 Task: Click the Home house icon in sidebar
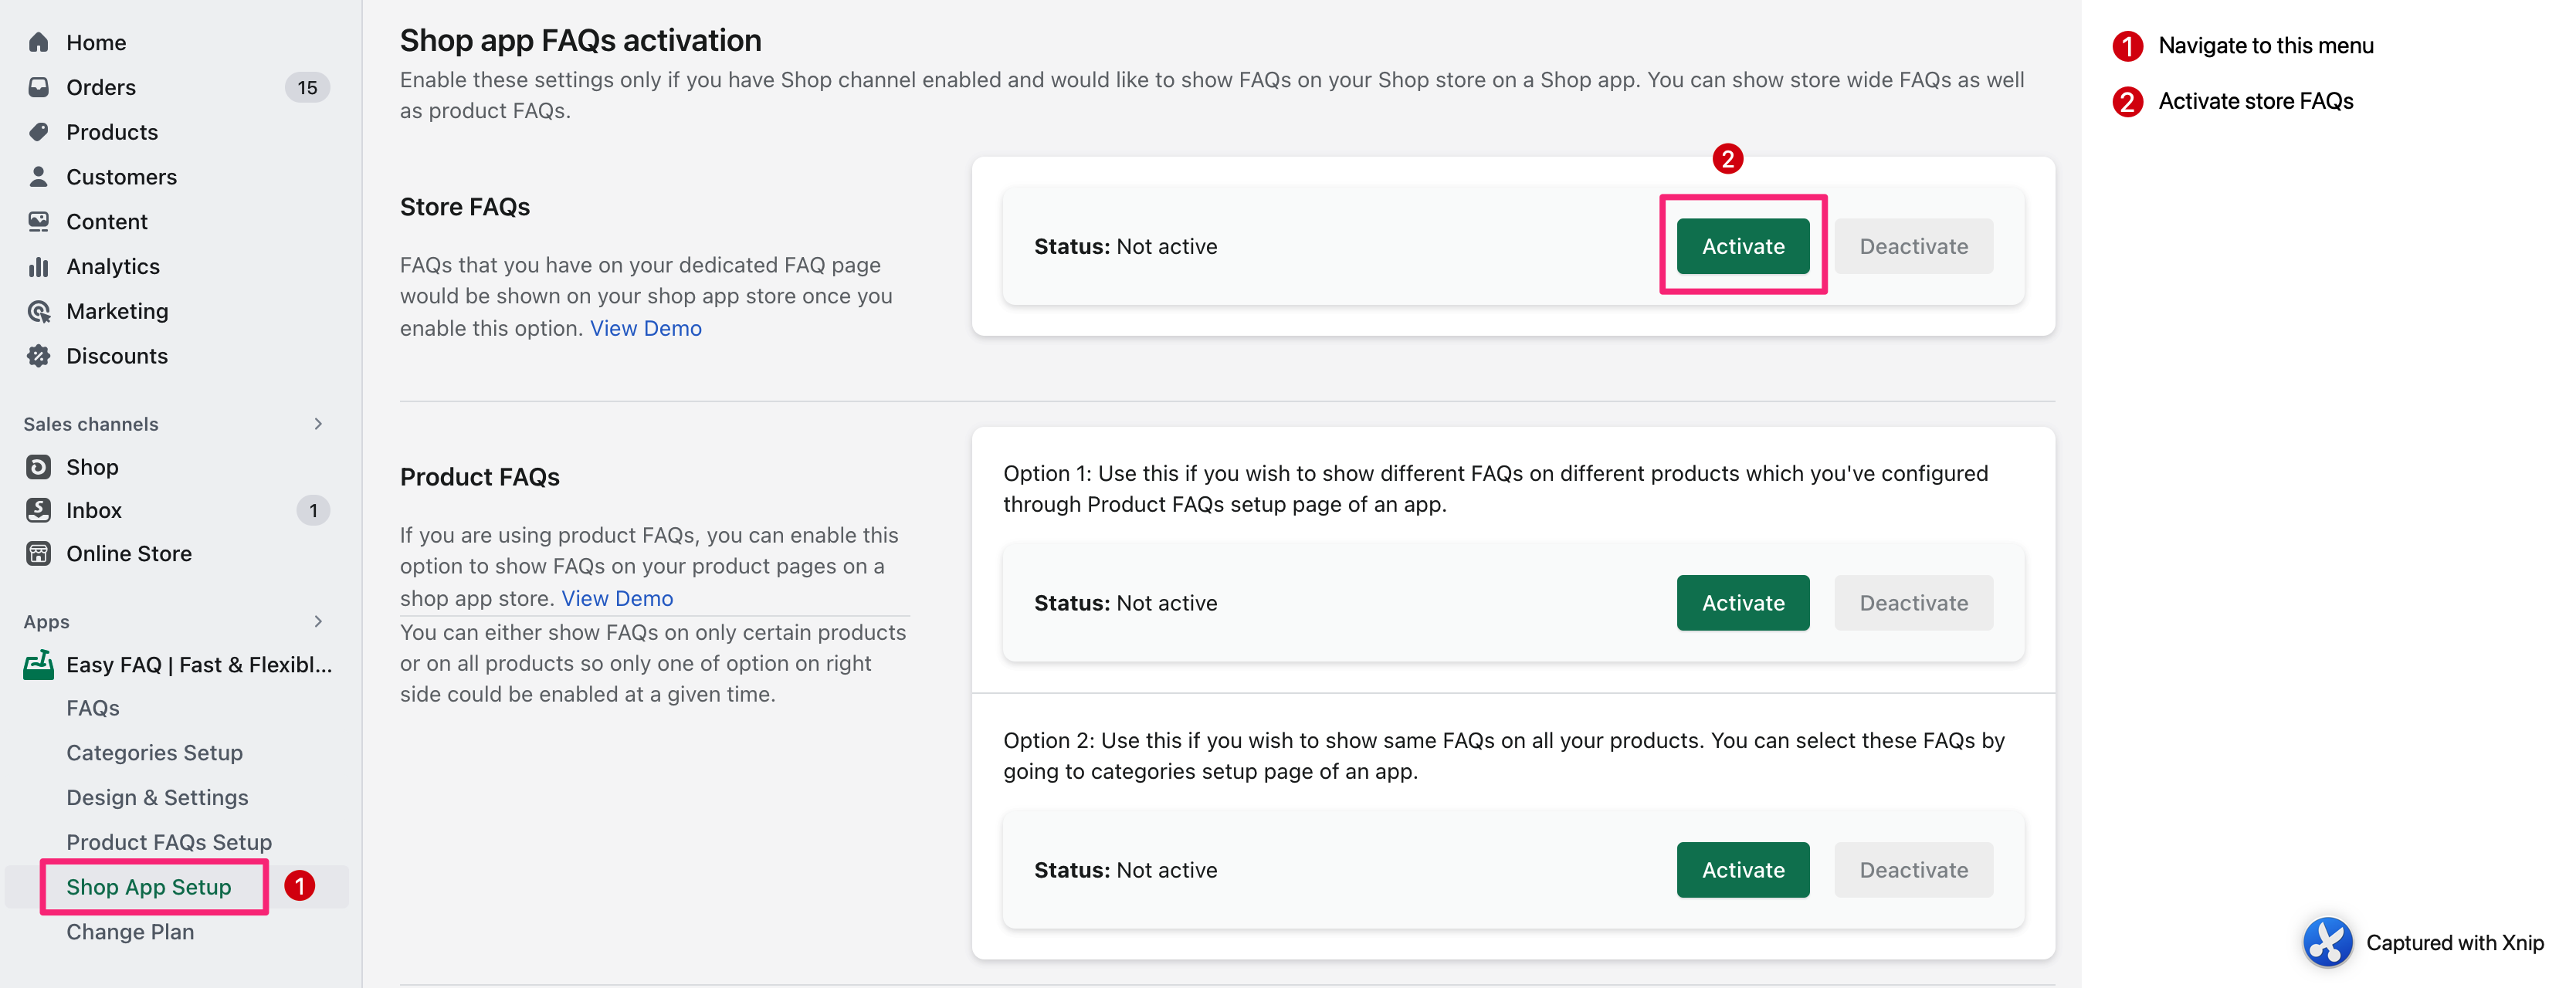[38, 42]
